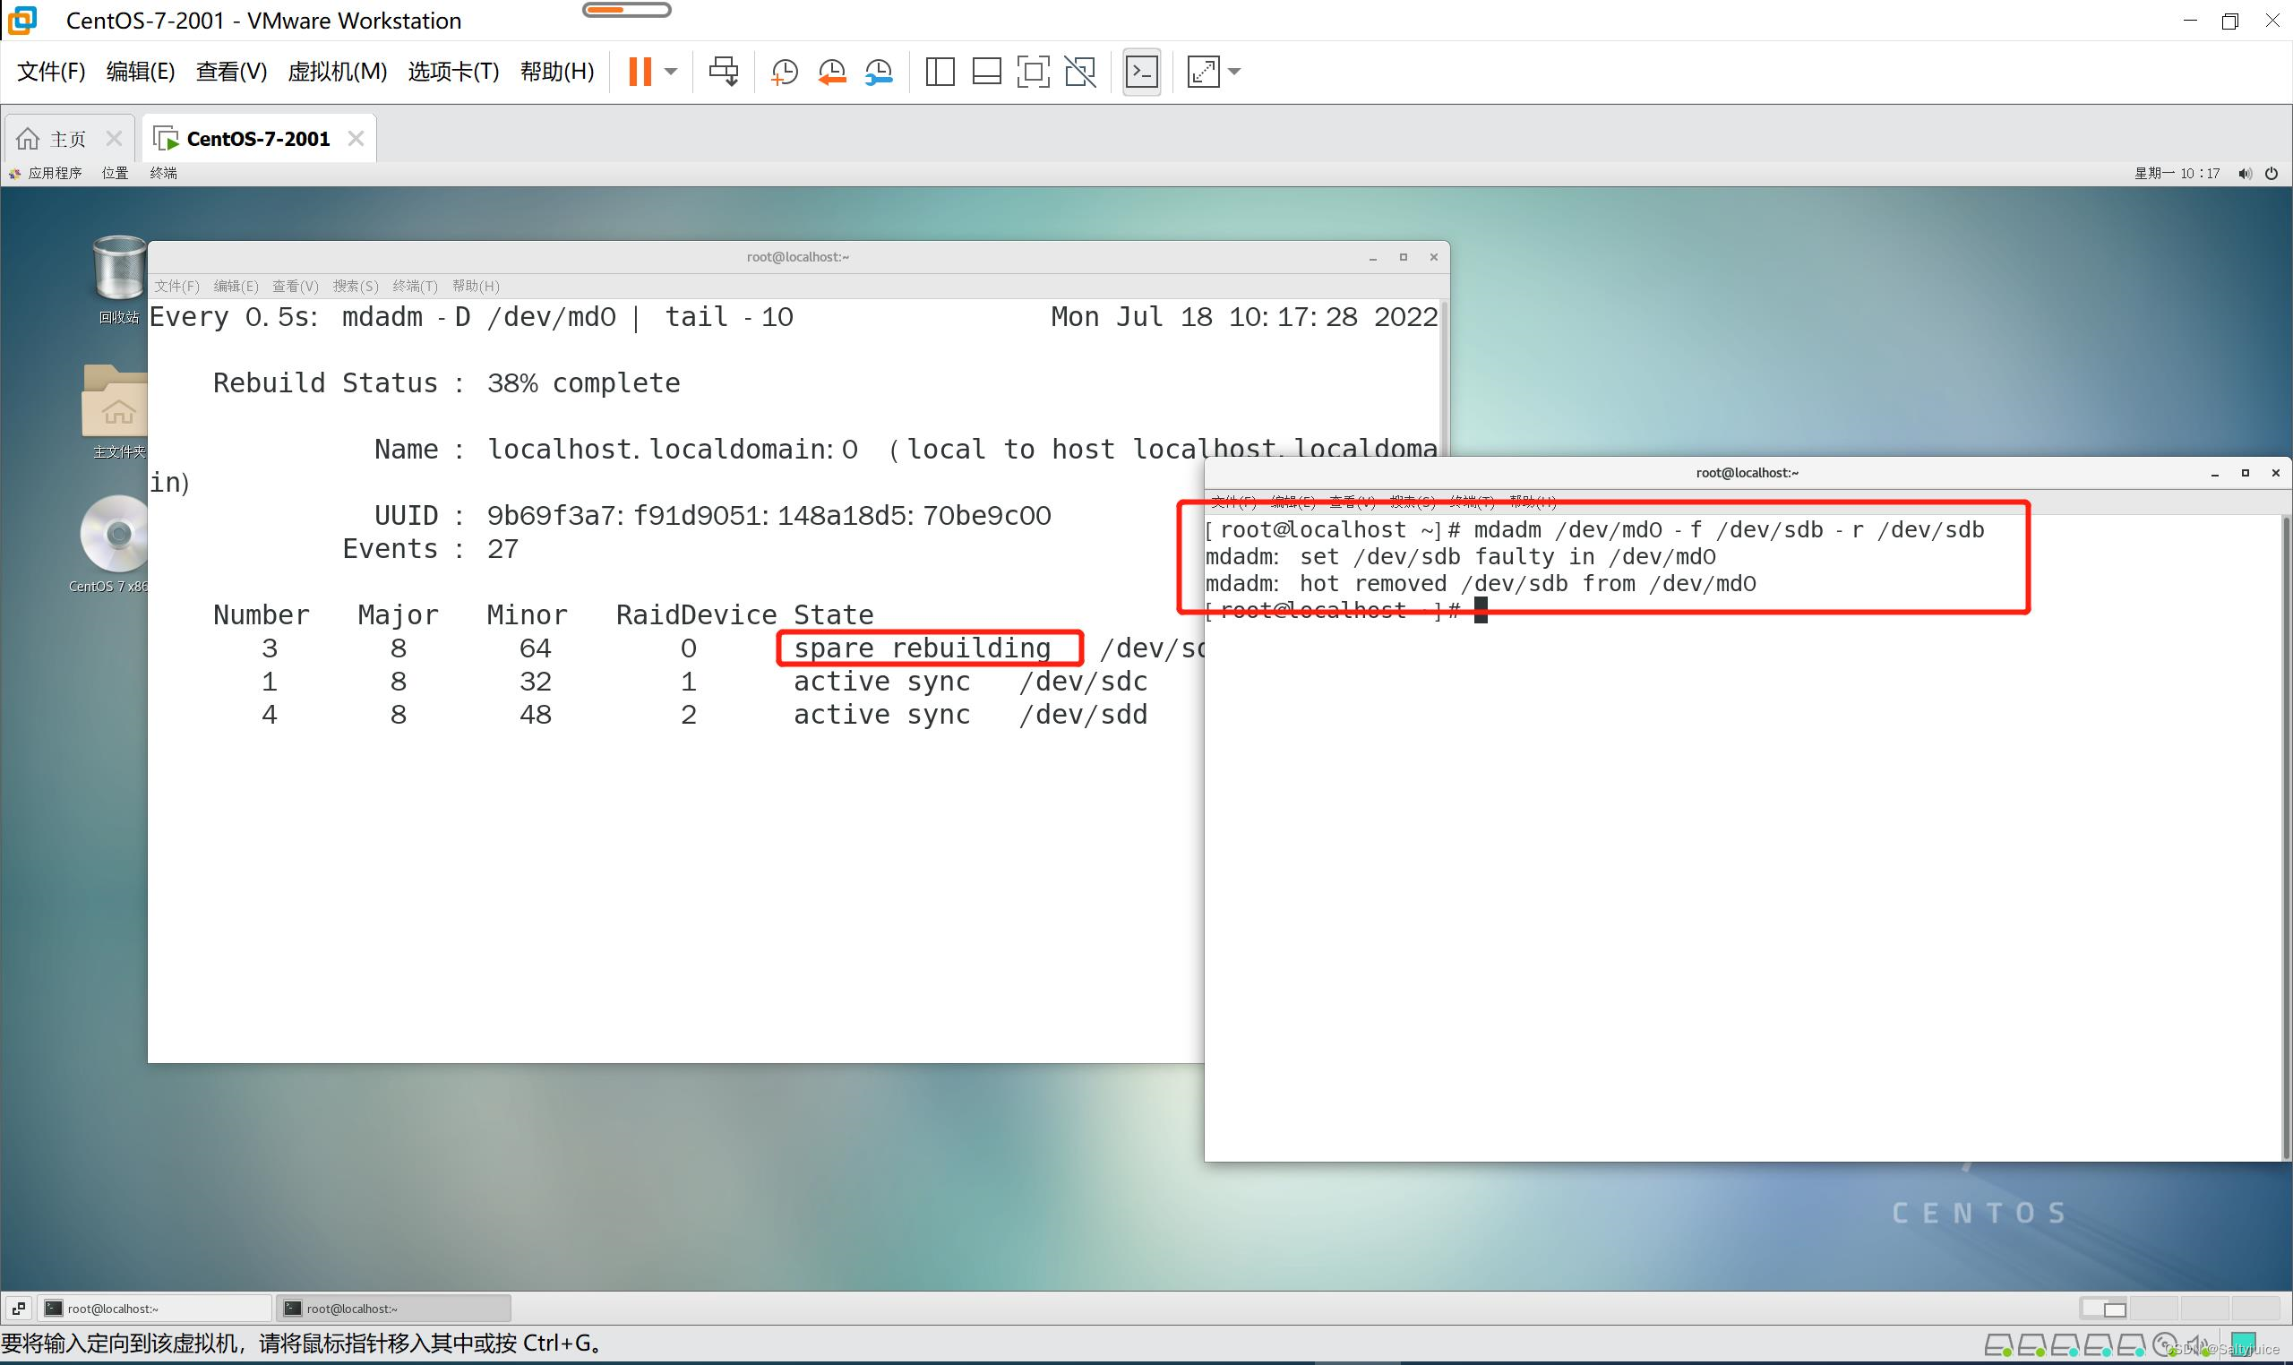This screenshot has height=1365, width=2293.
Task: Click the third hard disk status icon
Action: click(x=2065, y=1345)
